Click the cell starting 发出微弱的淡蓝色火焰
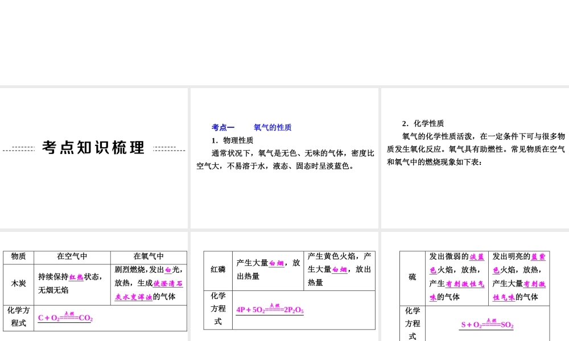The width and height of the screenshot is (569, 341). (x=457, y=277)
